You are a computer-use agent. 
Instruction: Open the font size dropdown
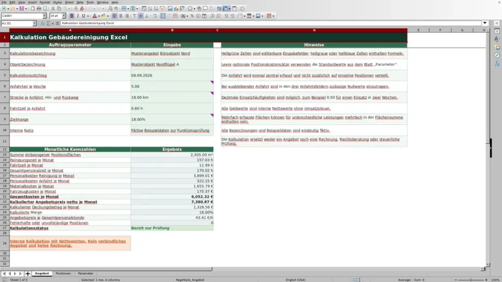pyautogui.click(x=64, y=16)
